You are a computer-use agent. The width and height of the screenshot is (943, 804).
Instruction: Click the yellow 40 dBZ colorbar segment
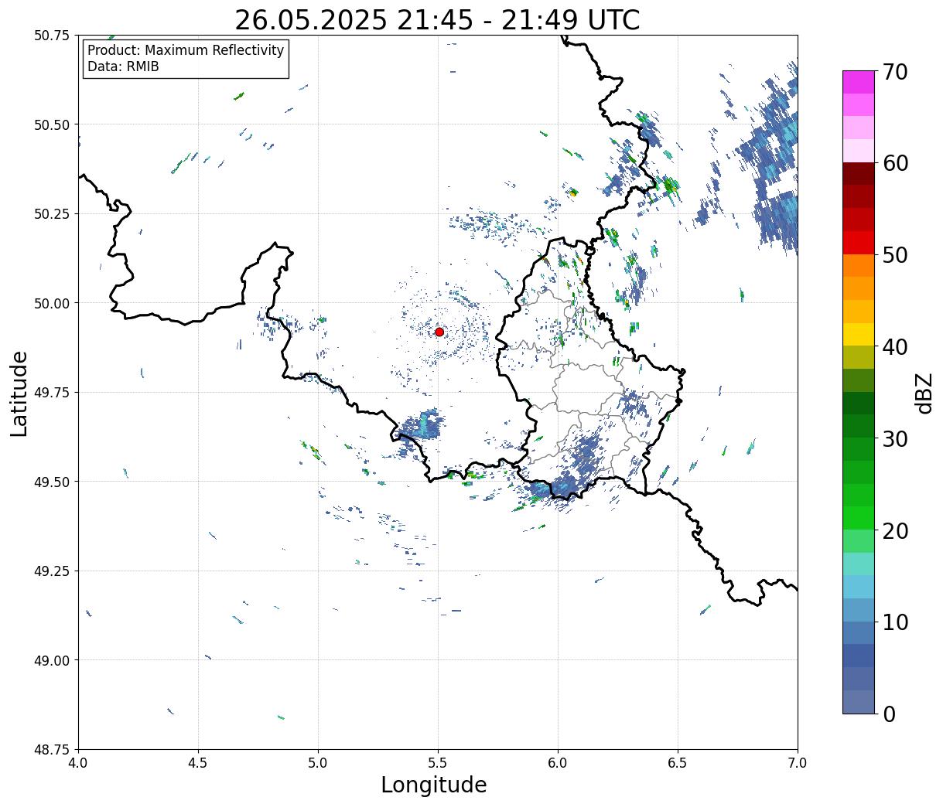[x=859, y=335]
